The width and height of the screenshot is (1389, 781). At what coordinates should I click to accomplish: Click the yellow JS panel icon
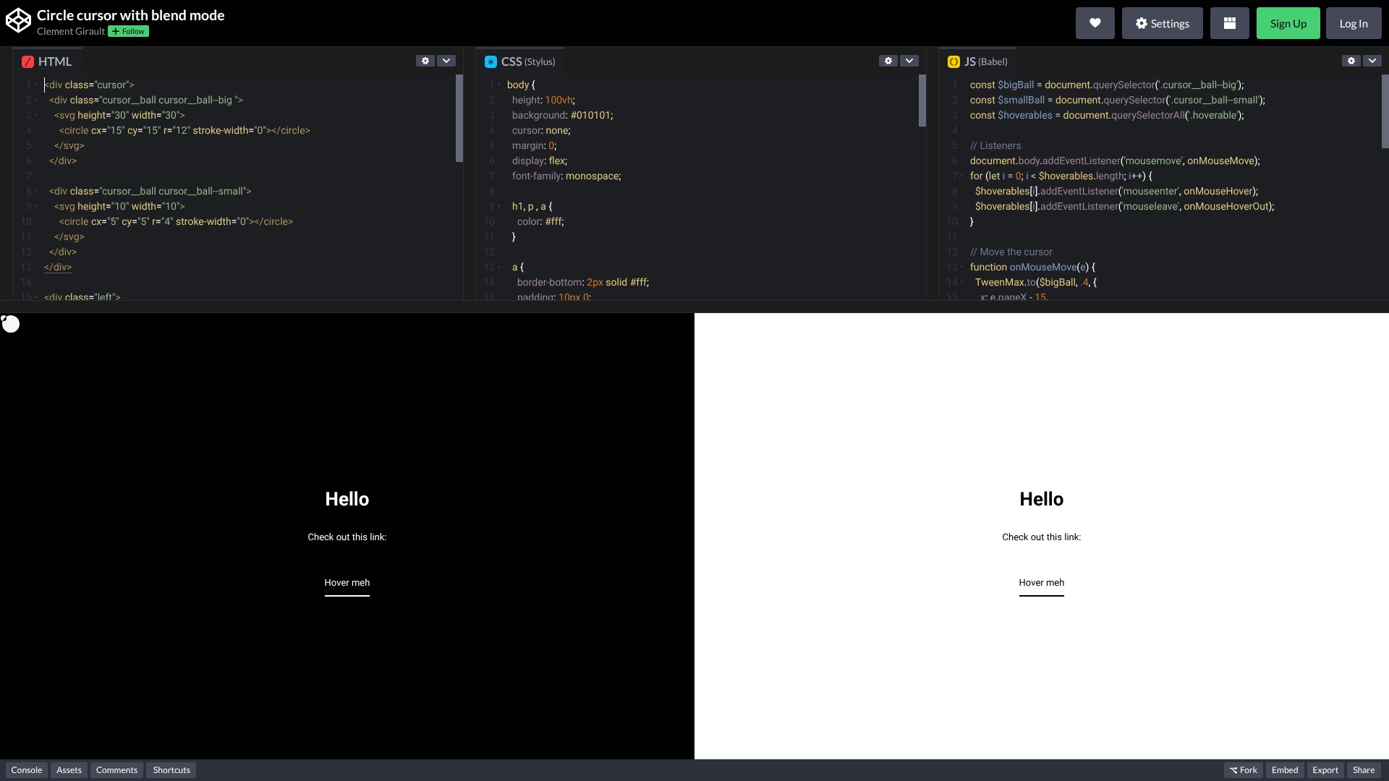tap(953, 62)
